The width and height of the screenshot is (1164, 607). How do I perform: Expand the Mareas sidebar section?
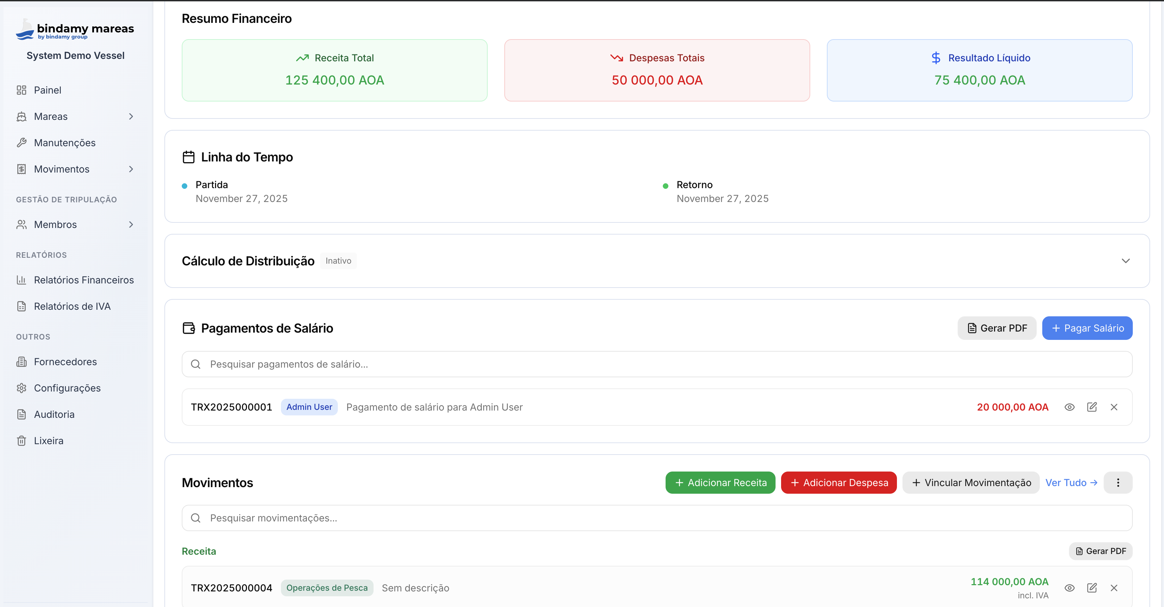(x=131, y=116)
